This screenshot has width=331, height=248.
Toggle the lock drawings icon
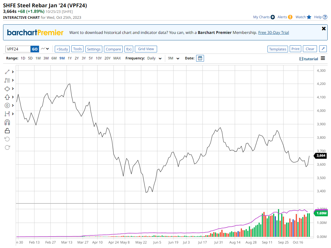(x=7, y=131)
